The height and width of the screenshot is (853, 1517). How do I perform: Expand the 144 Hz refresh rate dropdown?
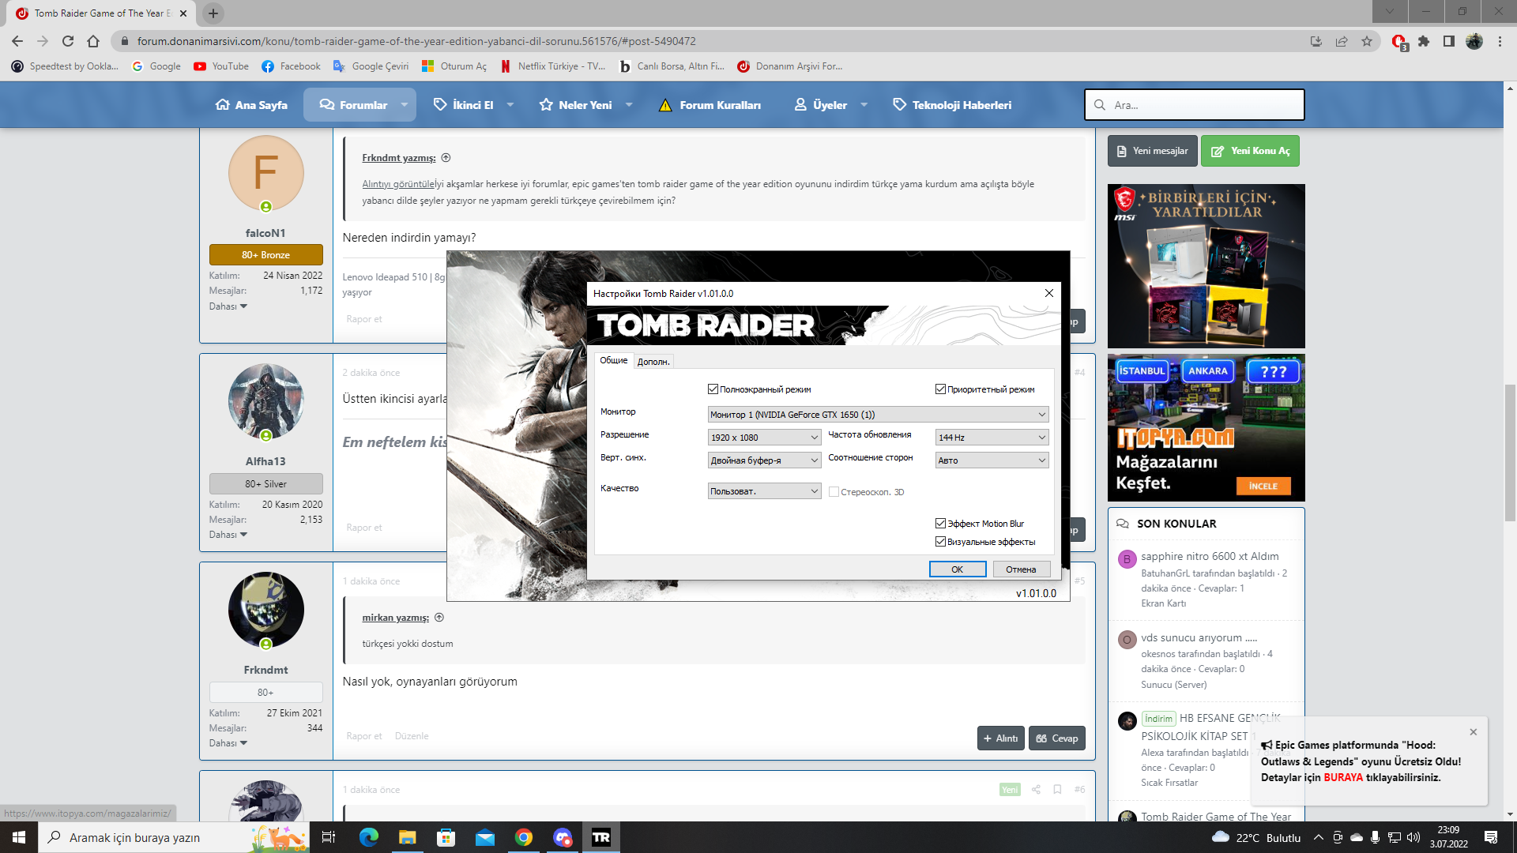click(x=992, y=438)
